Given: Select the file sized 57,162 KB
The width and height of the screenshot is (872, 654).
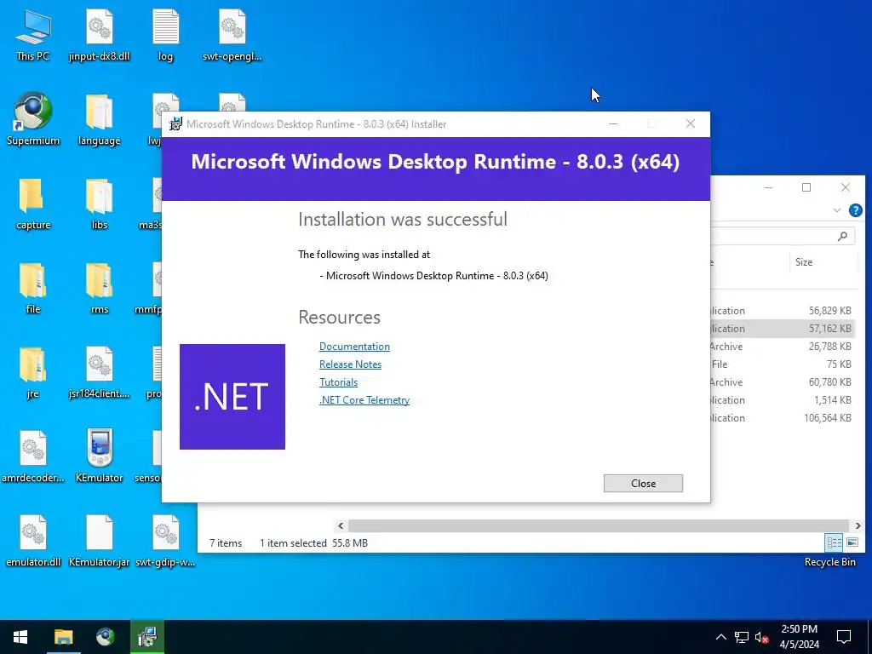Looking at the screenshot, I should point(784,329).
